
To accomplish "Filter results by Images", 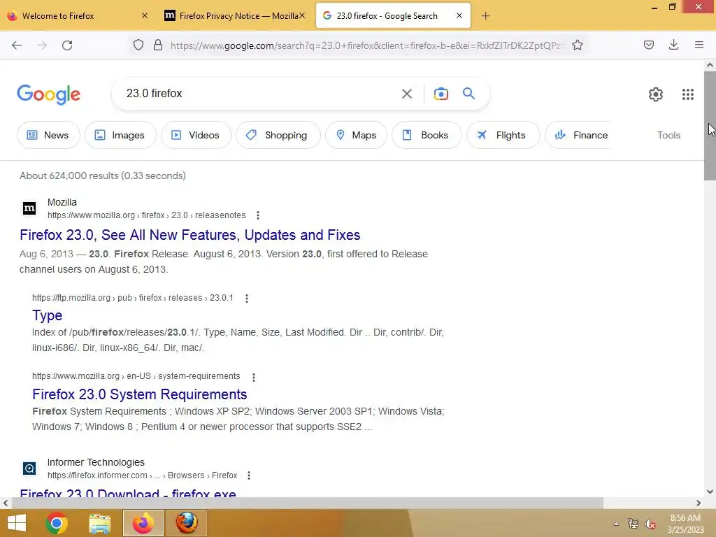I will coord(120,135).
